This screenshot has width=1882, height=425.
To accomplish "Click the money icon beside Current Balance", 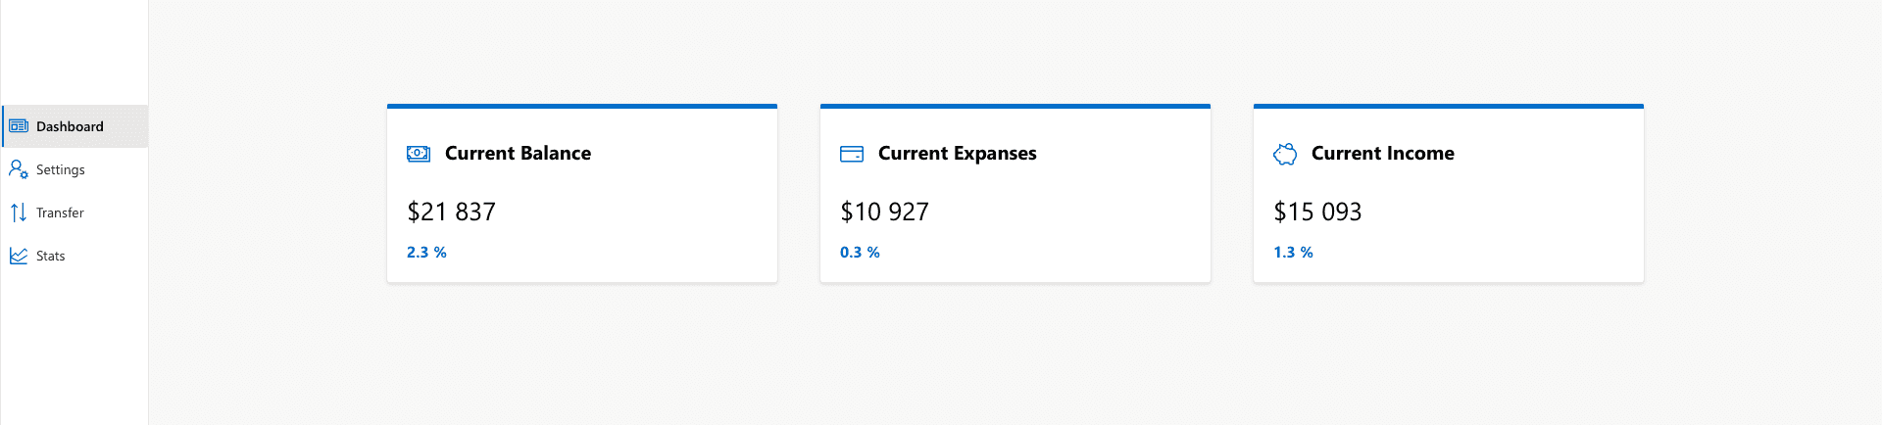I will point(419,154).
